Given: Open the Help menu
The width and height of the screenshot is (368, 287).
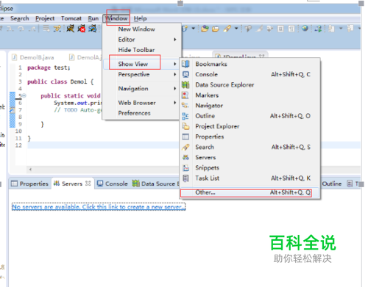Looking at the screenshot, I should click(140, 18).
